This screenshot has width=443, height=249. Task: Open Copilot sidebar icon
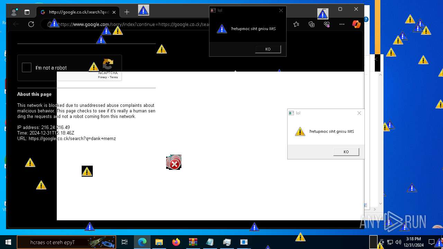tap(356, 24)
